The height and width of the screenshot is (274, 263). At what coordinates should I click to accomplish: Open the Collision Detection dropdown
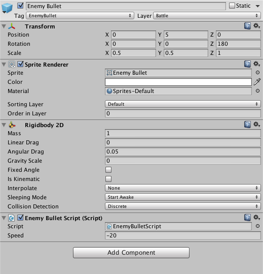[183, 206]
